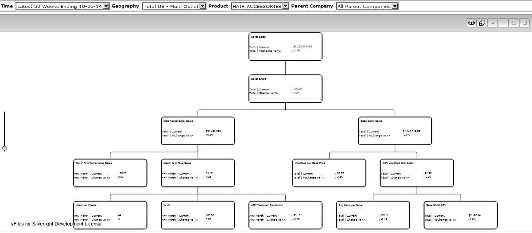The image size is (532, 233).
Task: Click the plus box toolbar icon
Action: [514, 23]
